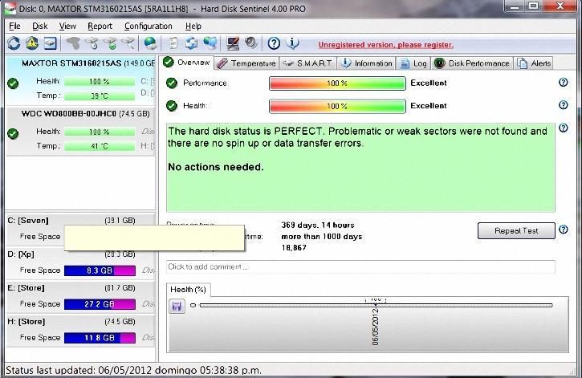This screenshot has width=582, height=378.
Task: Select the MAXTOR STM3160215AS disk entry
Action: (80, 63)
